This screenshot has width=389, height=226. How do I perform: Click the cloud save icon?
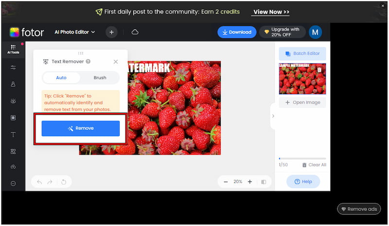(135, 32)
